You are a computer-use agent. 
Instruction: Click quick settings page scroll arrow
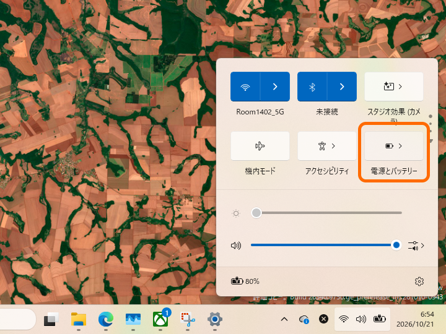coord(431,141)
